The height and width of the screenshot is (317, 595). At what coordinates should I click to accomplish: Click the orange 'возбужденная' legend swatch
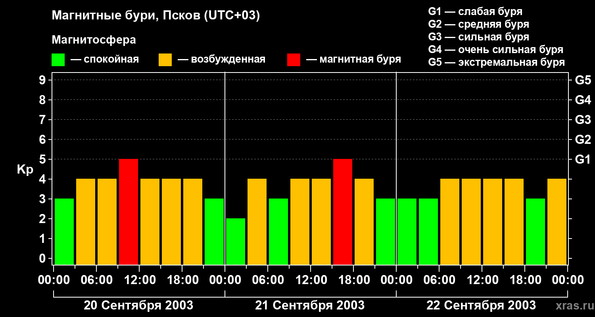click(x=165, y=60)
